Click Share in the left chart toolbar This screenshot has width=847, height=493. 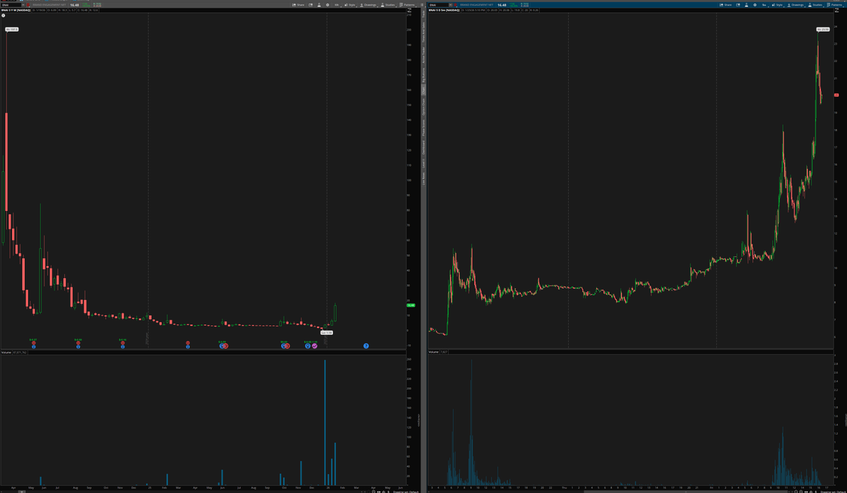click(x=298, y=5)
